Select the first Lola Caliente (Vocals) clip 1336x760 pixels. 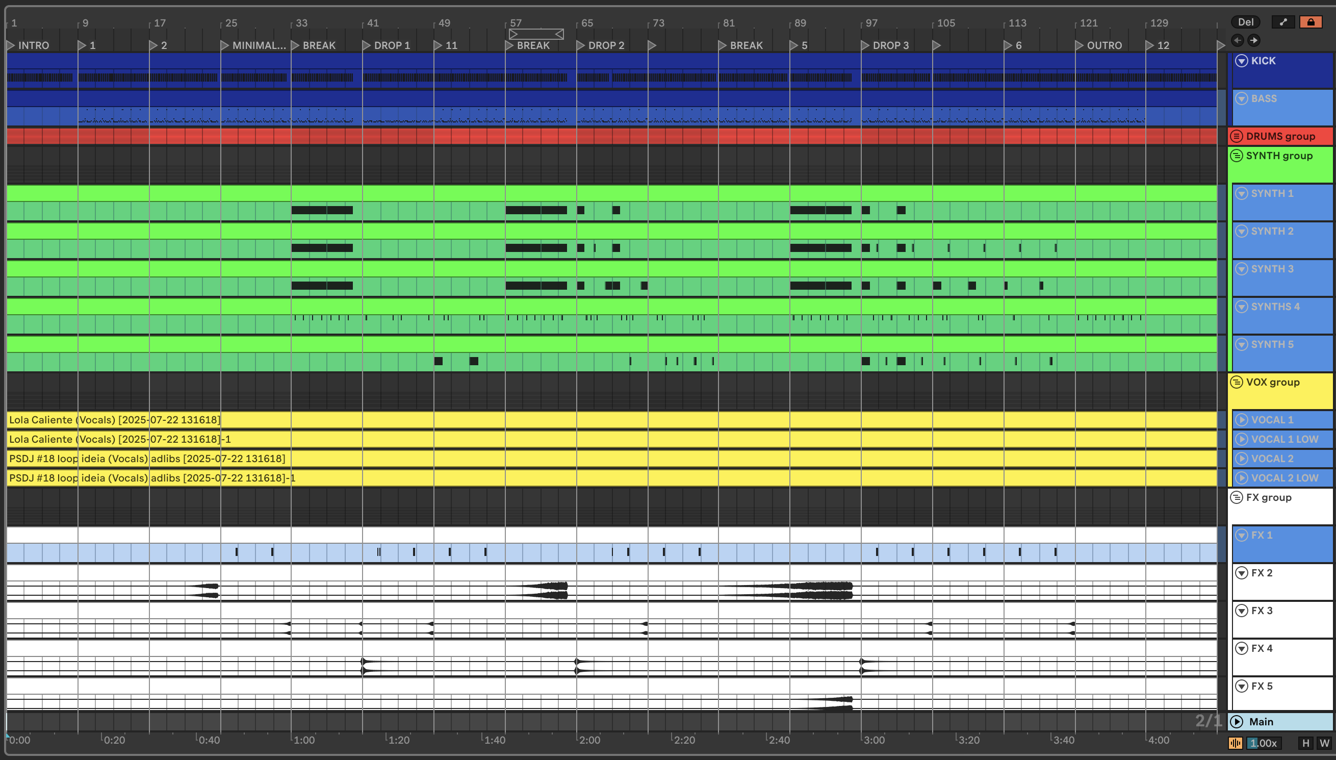click(x=611, y=420)
